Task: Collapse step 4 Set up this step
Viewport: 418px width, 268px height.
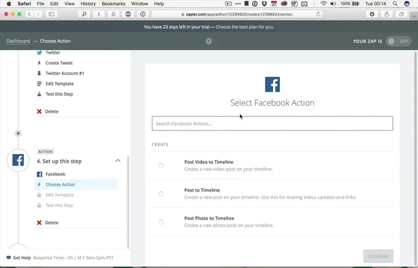Action: pyautogui.click(x=118, y=161)
